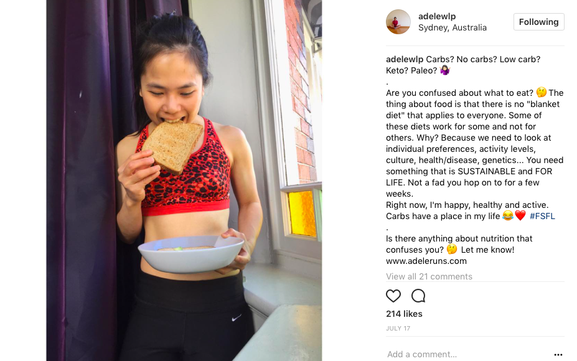The image size is (577, 361).
Task: Open adelewlp's round profile picture
Action: (398, 22)
